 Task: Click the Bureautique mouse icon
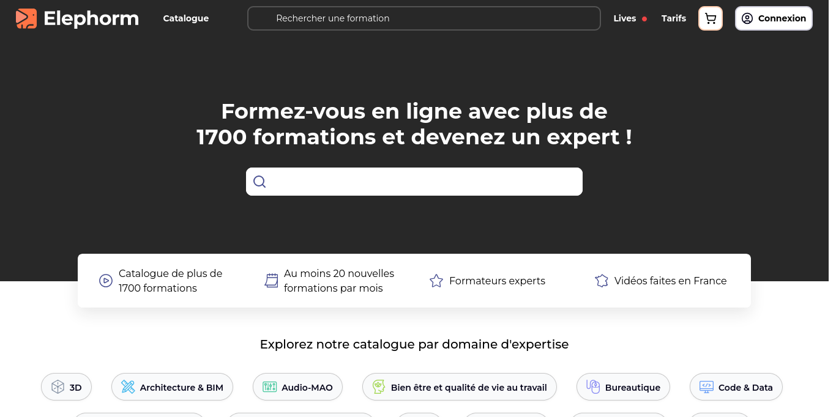(592, 387)
